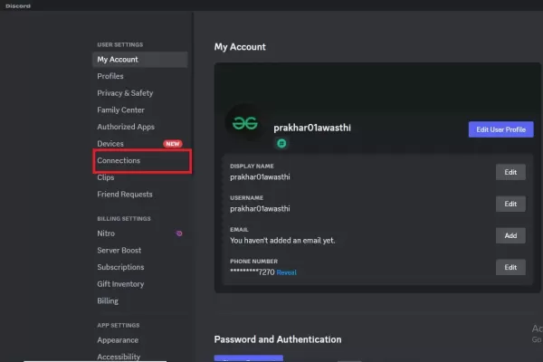Click 'You haven't added an email yet.' text

click(282, 241)
